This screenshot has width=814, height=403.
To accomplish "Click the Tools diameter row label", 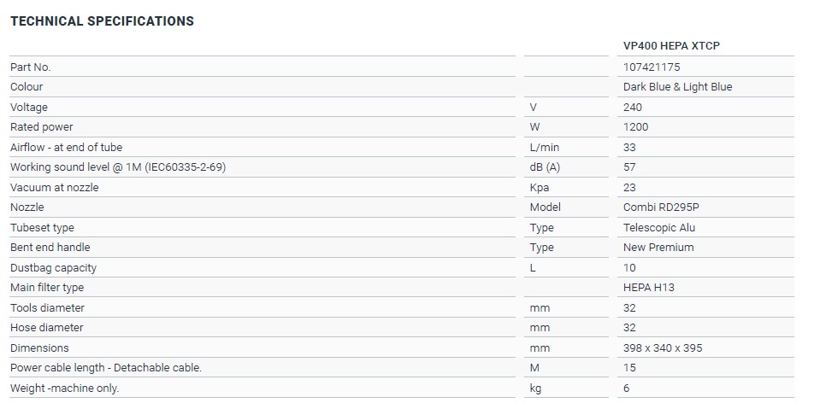I will [47, 307].
